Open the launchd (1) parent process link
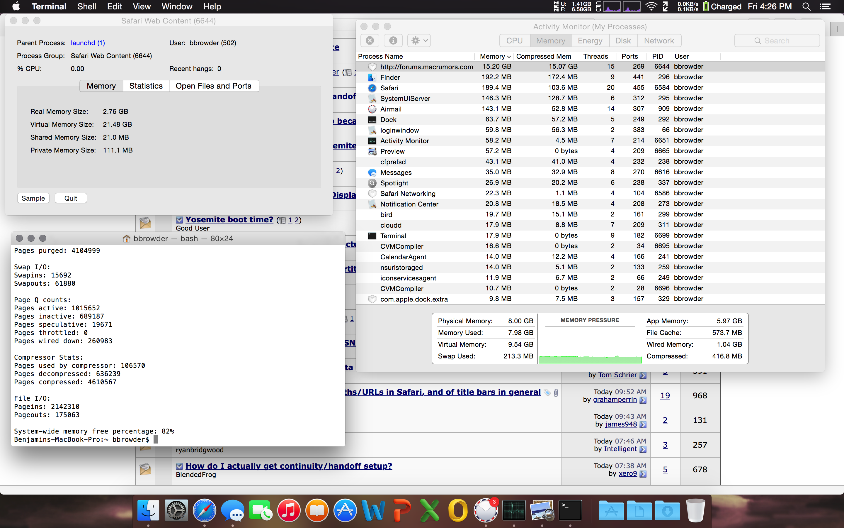This screenshot has width=844, height=528. coord(88,43)
